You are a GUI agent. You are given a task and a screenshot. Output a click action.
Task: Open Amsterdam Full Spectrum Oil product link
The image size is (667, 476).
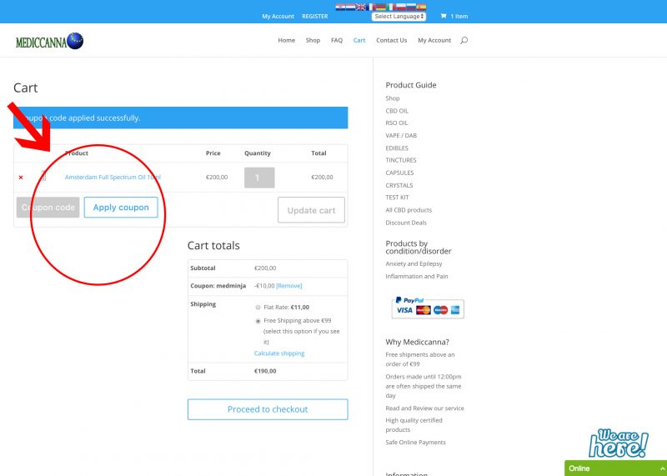pyautogui.click(x=113, y=177)
